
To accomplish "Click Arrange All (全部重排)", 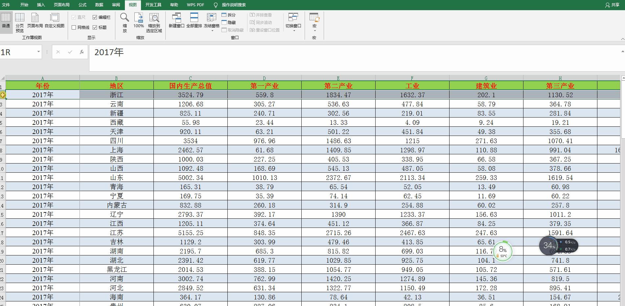I will 194,20.
